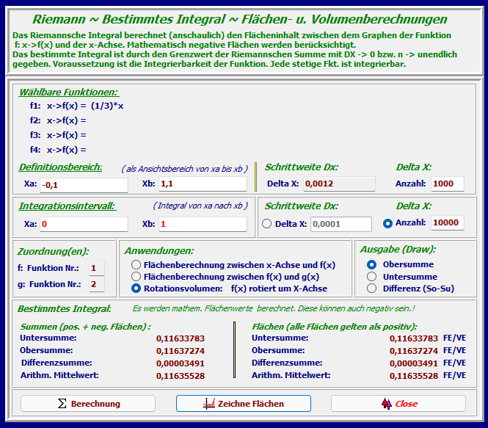The height and width of the screenshot is (428, 488).
Task: Click the Berechnung button
Action: click(88, 404)
